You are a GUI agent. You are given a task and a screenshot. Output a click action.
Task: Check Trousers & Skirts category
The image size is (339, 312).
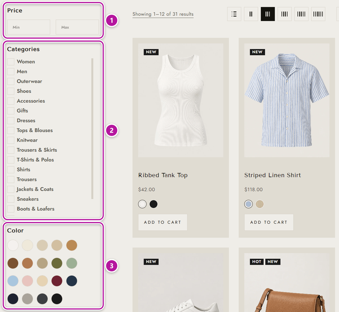coord(11,150)
